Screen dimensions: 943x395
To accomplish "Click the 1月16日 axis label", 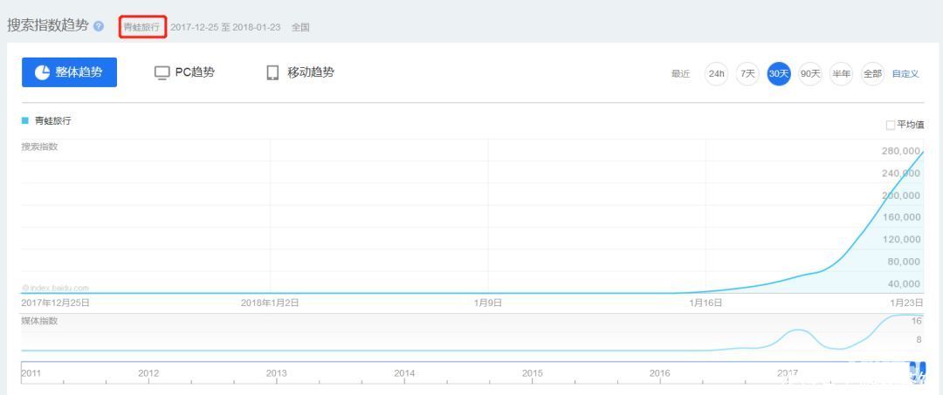I will [706, 303].
